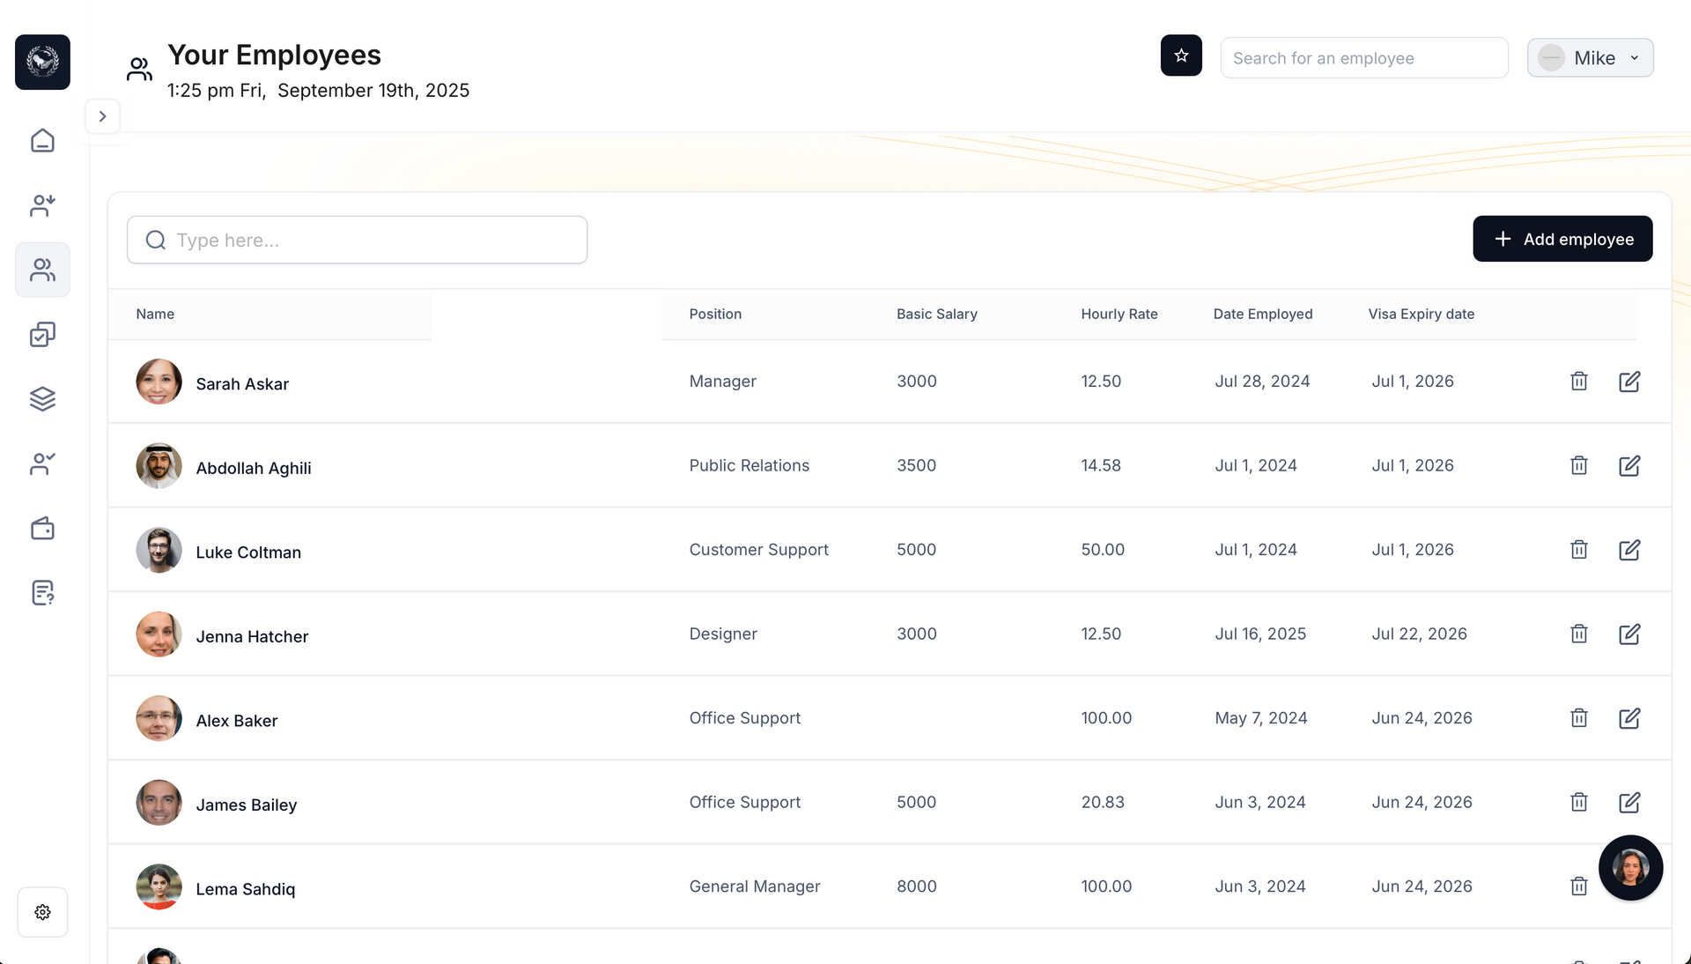Open the Mike user dropdown
Image resolution: width=1691 pixels, height=964 pixels.
click(1590, 58)
